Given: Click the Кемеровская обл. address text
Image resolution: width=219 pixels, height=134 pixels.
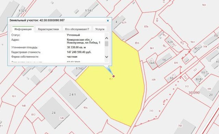Looking at the screenshot, I should (83, 41).
